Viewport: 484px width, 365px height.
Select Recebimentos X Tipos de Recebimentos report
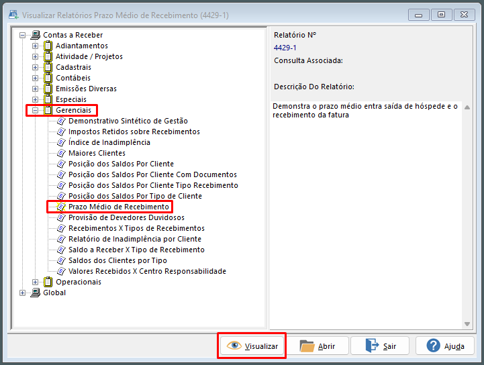click(x=136, y=228)
